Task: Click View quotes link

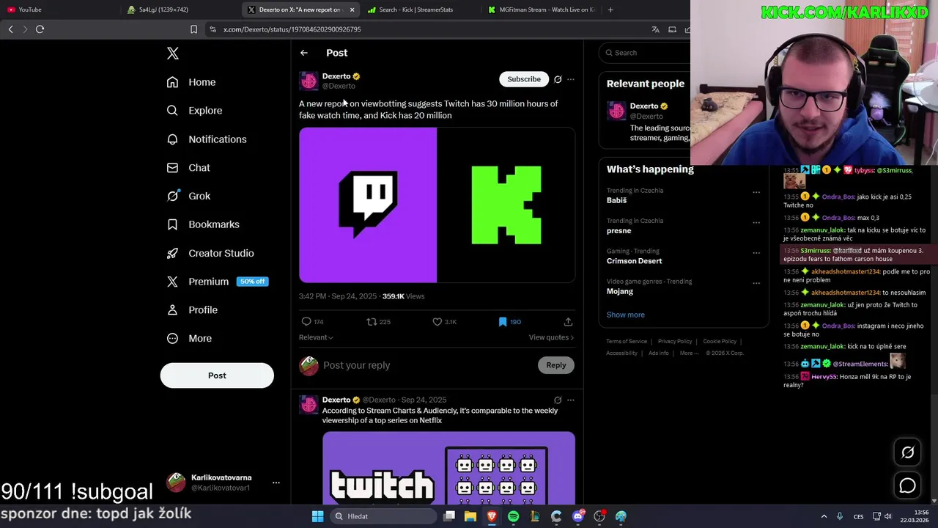Action: pyautogui.click(x=551, y=337)
